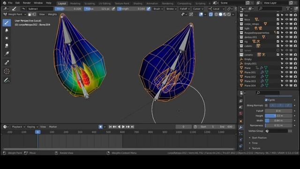This screenshot has width=300, height=169.
Task: Switch to the Modeling workspace tab
Action: tap(75, 3)
